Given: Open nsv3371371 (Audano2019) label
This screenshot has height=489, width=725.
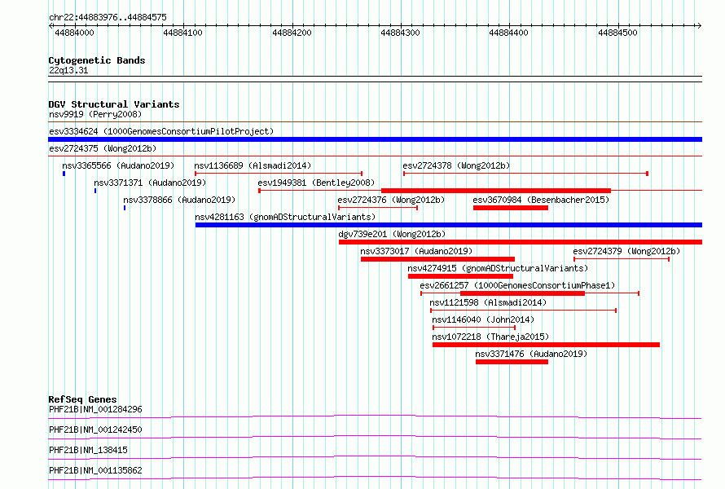Looking at the screenshot, I should [150, 183].
